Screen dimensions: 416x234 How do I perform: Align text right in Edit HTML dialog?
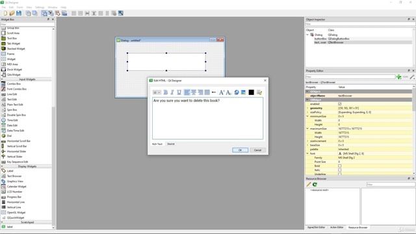click(200, 92)
